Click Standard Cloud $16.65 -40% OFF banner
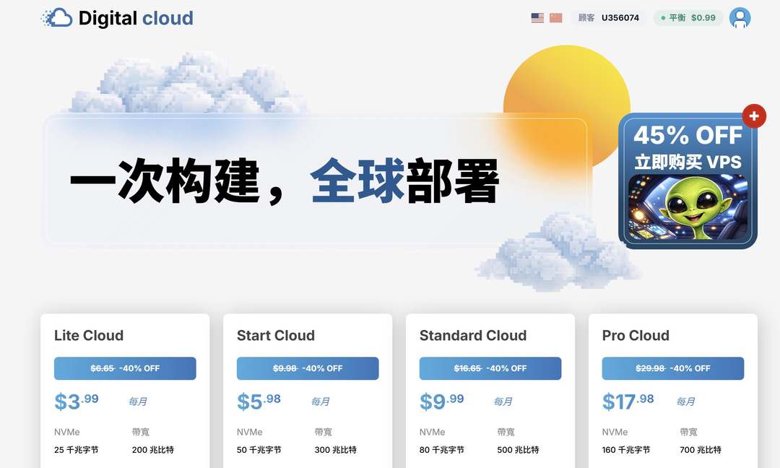This screenshot has height=468, width=780. pos(490,368)
